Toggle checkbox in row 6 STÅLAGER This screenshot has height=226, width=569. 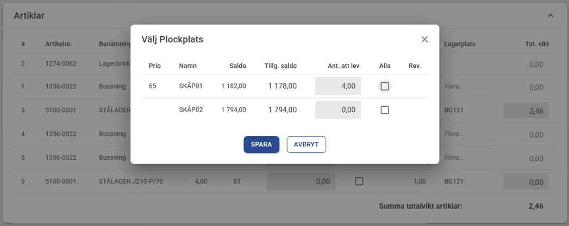pyautogui.click(x=359, y=182)
